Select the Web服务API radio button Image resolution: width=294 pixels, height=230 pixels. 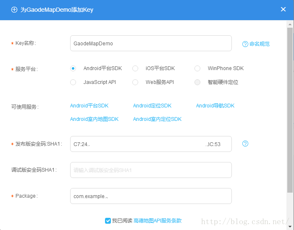(x=135, y=82)
